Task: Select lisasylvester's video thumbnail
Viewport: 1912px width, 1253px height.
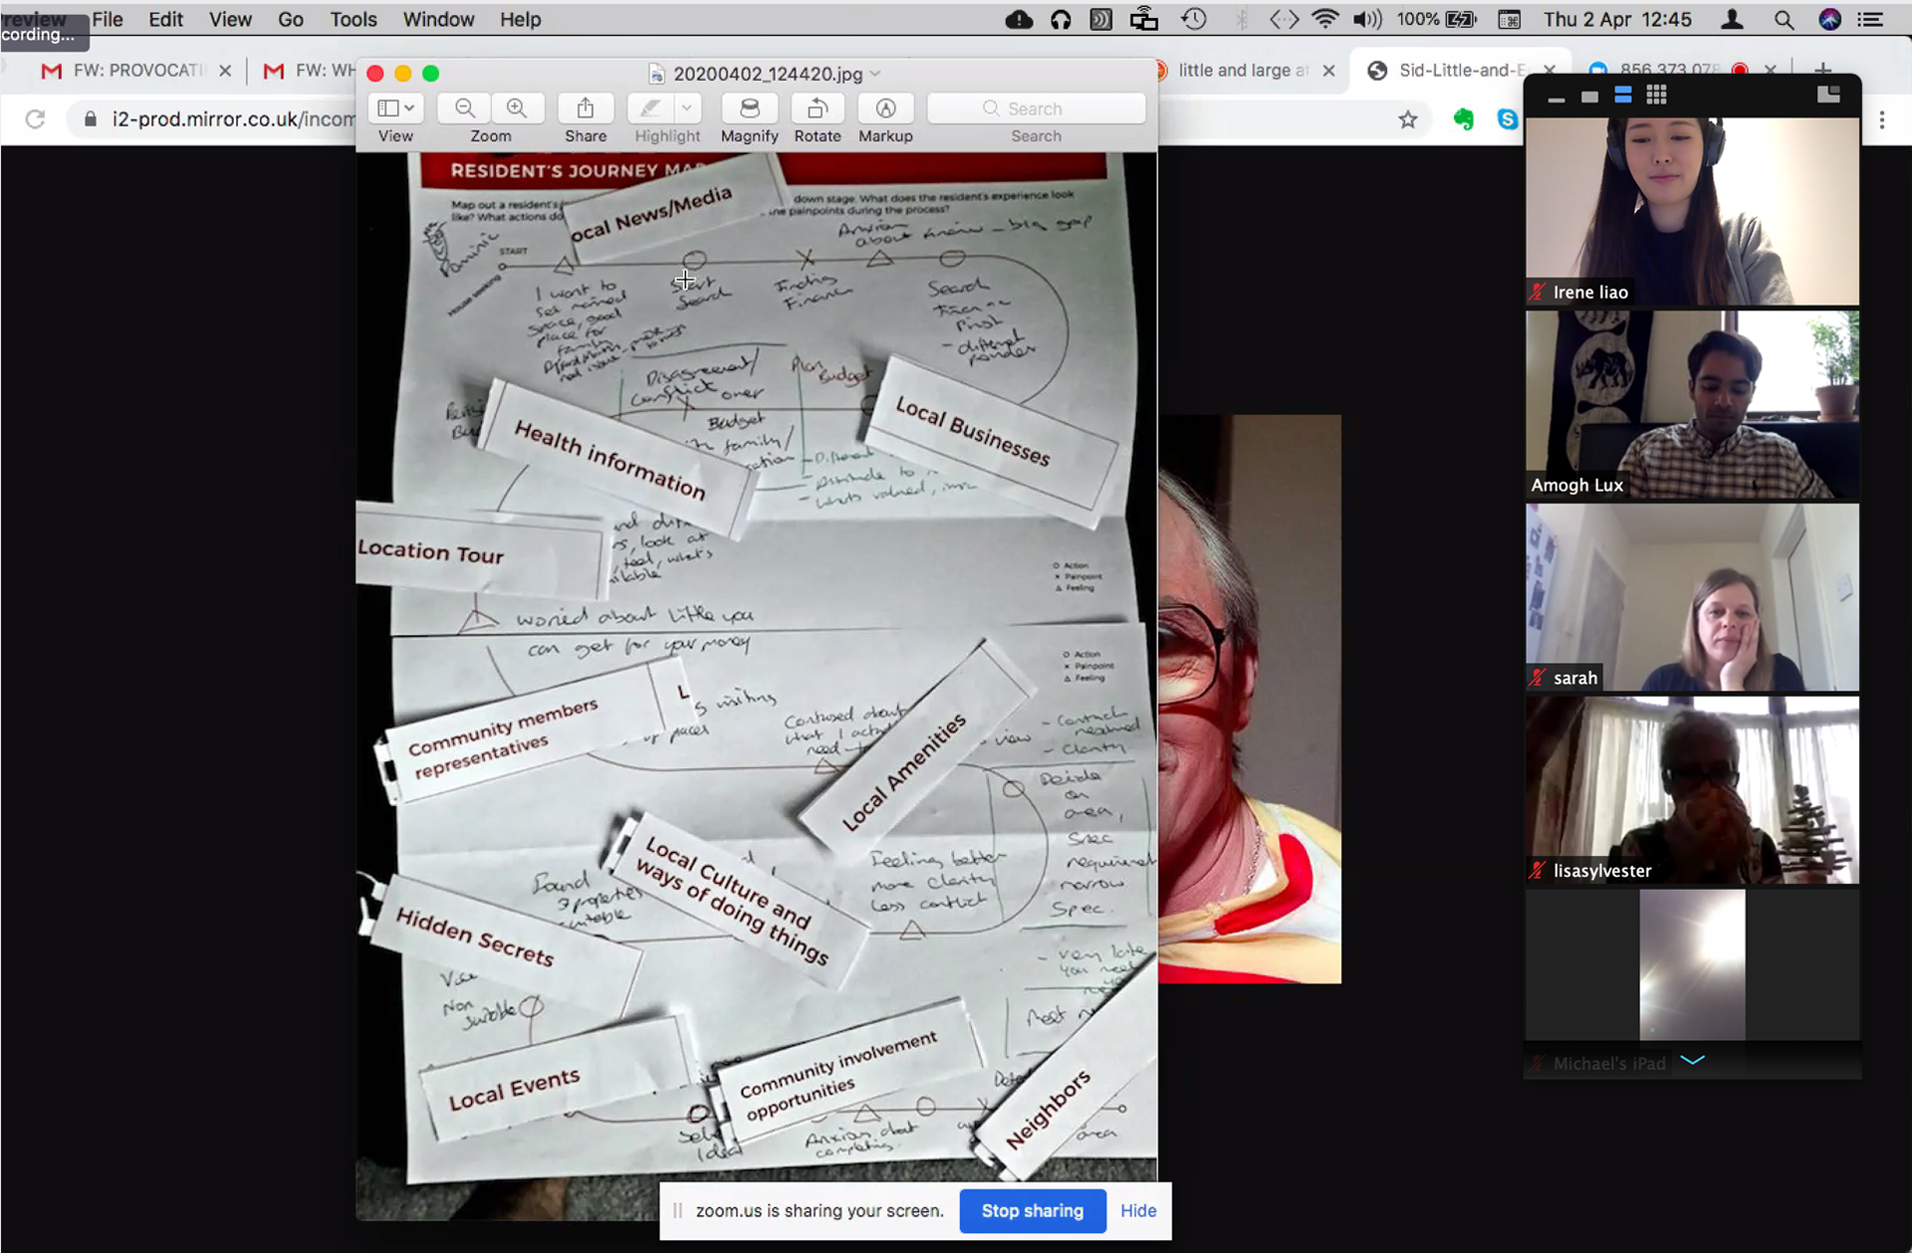Action: 1692,790
